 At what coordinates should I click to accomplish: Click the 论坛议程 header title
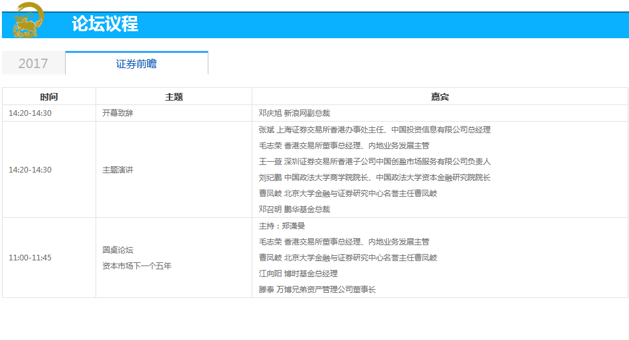coord(105,24)
